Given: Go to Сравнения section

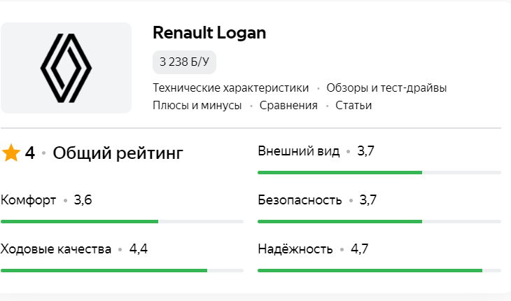Looking at the screenshot, I should click(x=288, y=105).
